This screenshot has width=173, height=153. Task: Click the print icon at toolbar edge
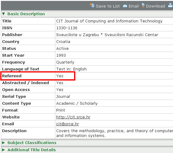171,5
